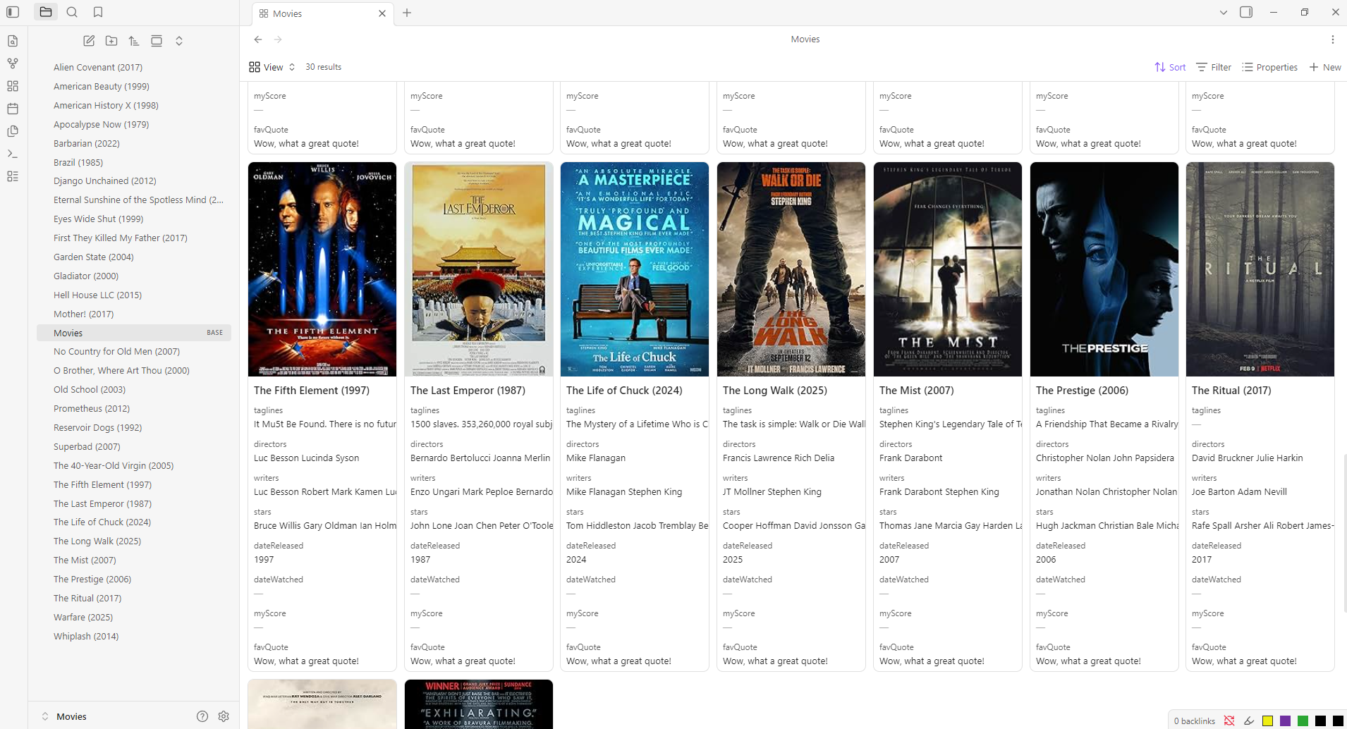Click the Properties button
Screen dimensions: 1347x729
click(1269, 67)
